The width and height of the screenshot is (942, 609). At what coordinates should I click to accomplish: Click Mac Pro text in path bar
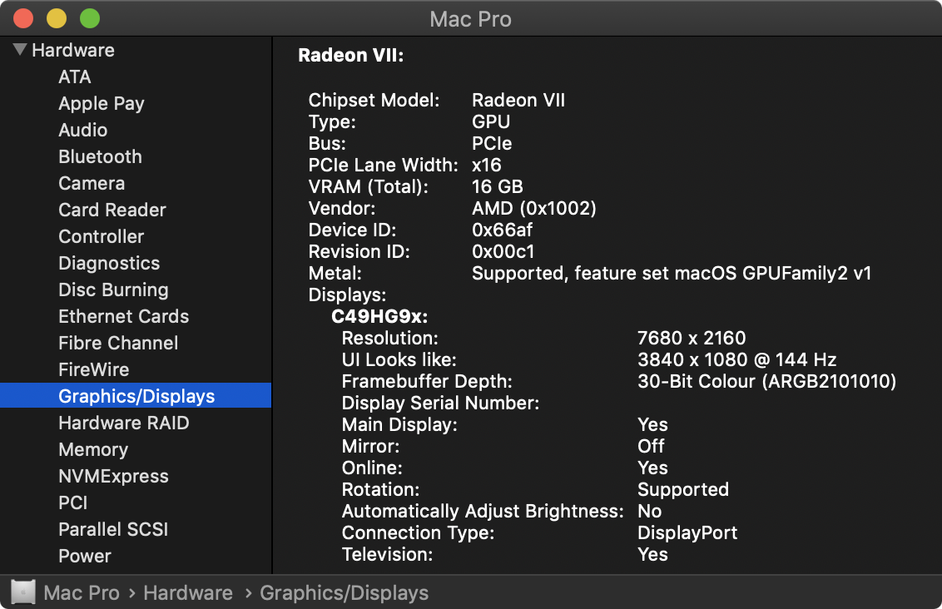pos(82,593)
